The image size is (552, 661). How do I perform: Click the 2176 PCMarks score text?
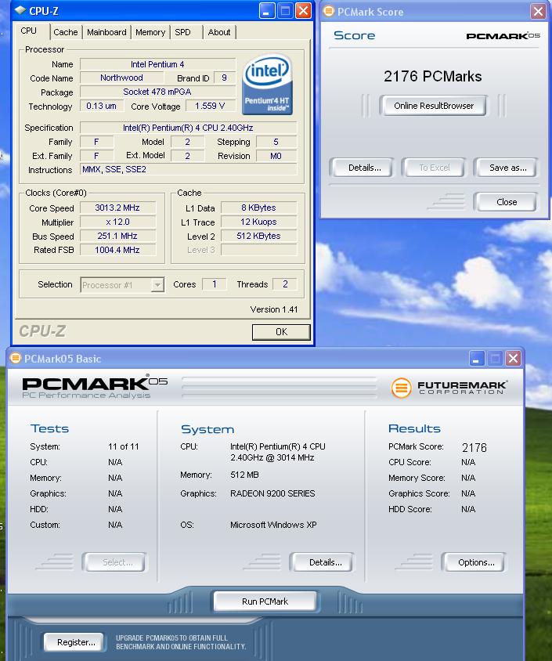(433, 76)
